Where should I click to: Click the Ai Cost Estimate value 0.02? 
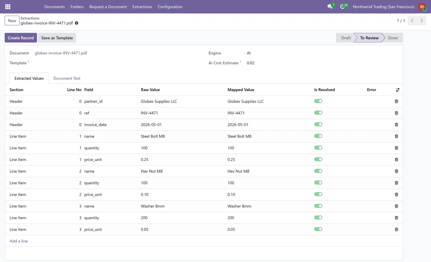251,63
